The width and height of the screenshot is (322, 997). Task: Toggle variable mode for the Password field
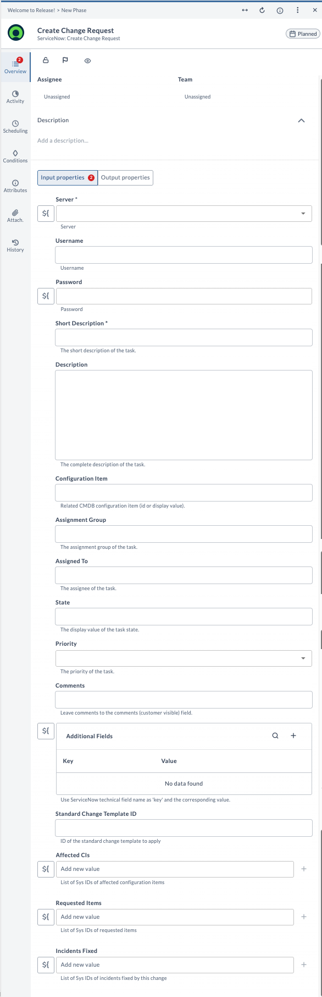pyautogui.click(x=46, y=296)
